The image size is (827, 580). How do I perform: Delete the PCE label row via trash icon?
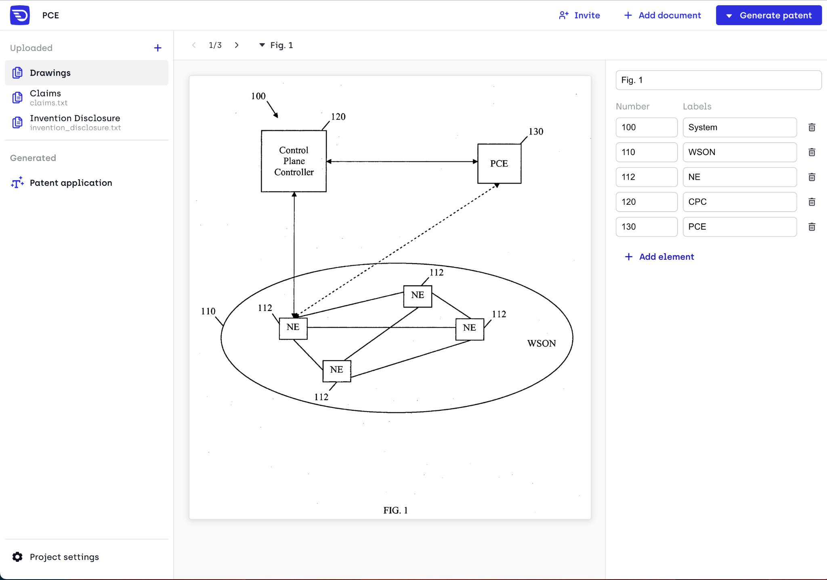tap(811, 227)
